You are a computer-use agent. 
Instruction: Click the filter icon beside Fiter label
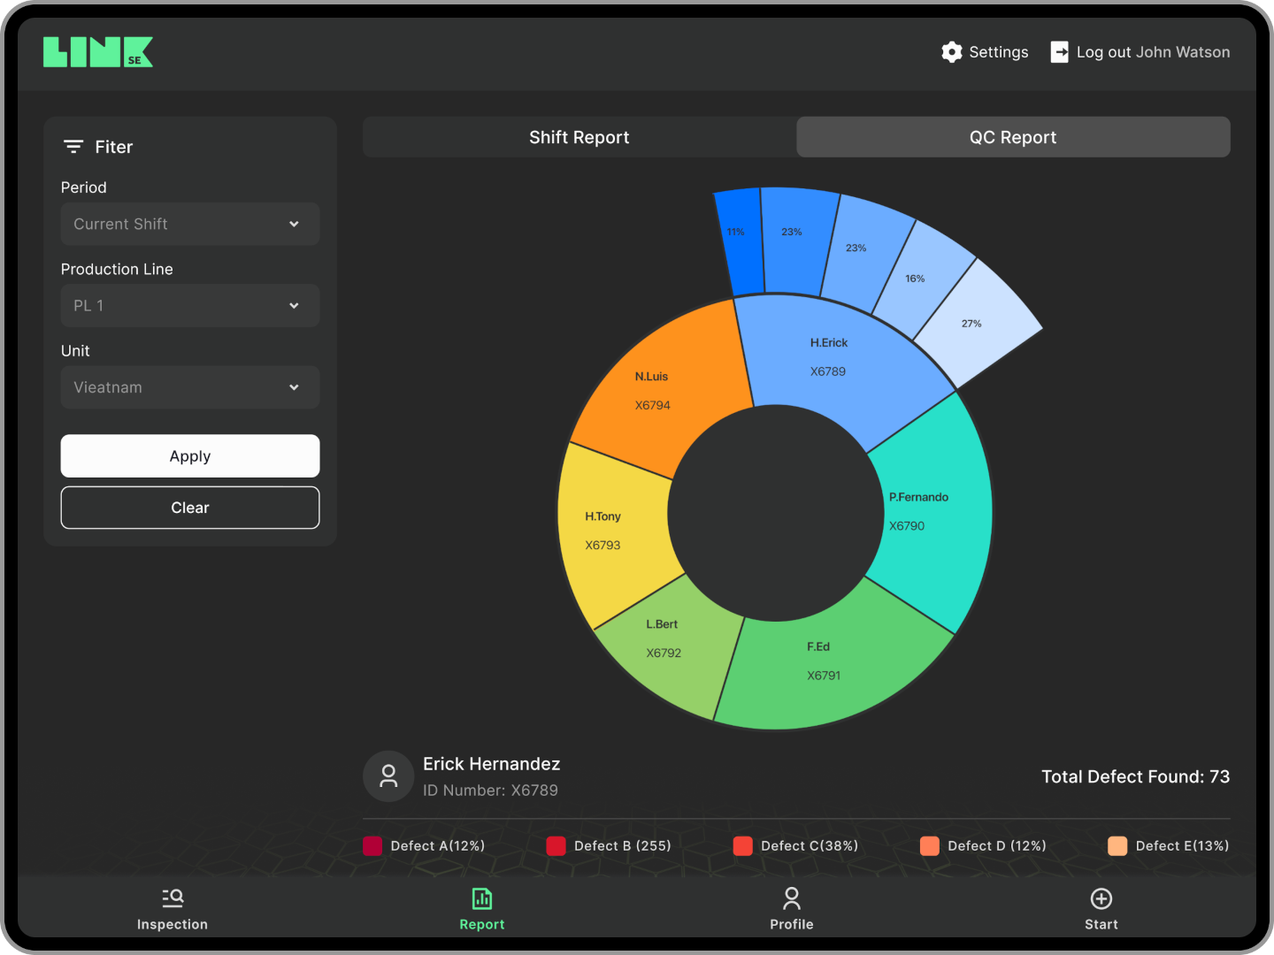pos(73,146)
